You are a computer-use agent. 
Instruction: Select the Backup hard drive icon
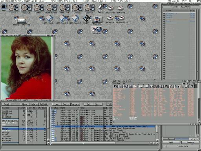[x=90, y=7]
